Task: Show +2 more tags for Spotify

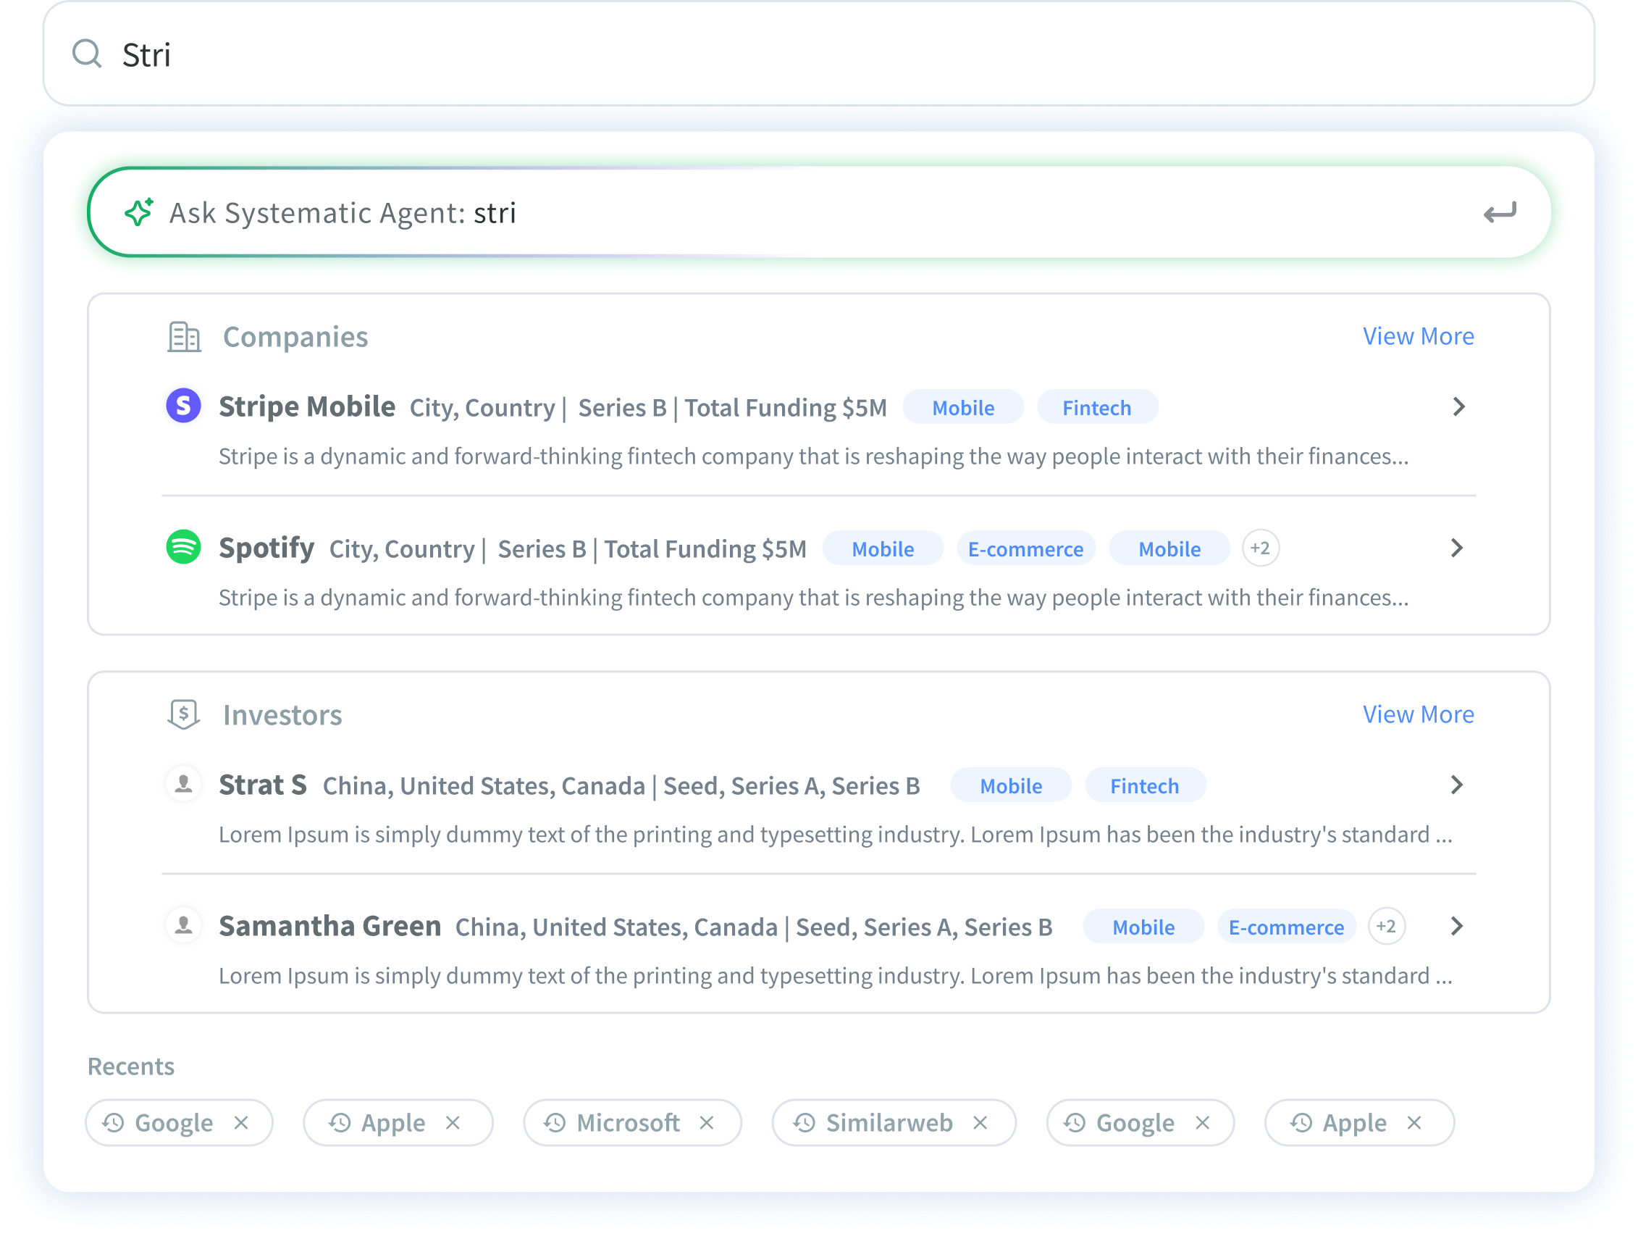Action: 1259,548
